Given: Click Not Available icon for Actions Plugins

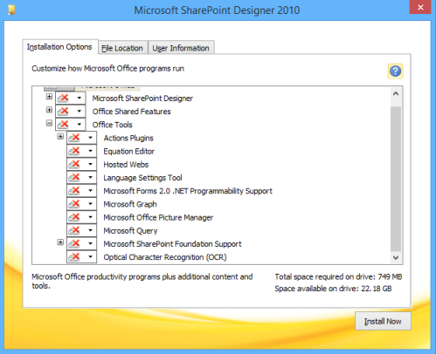Looking at the screenshot, I should [74, 138].
